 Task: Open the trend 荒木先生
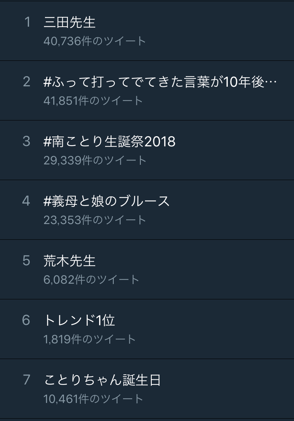[69, 261]
